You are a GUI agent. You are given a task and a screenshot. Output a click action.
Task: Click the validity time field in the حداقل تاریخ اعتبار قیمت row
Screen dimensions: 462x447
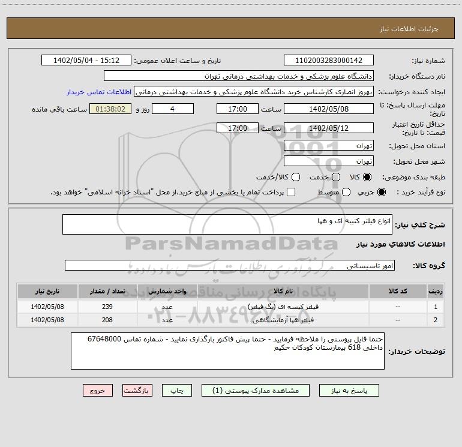pyautogui.click(x=238, y=128)
